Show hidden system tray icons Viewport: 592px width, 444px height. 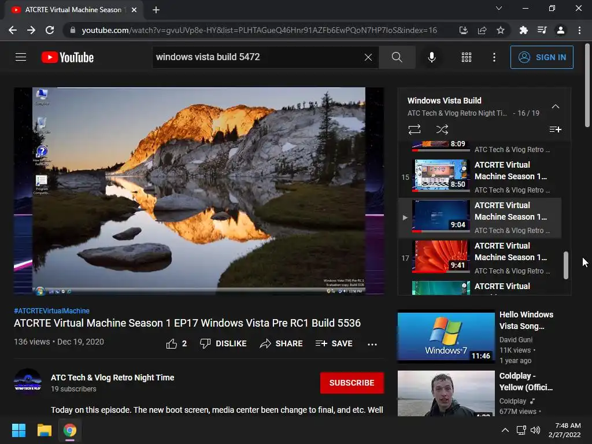[x=505, y=430]
